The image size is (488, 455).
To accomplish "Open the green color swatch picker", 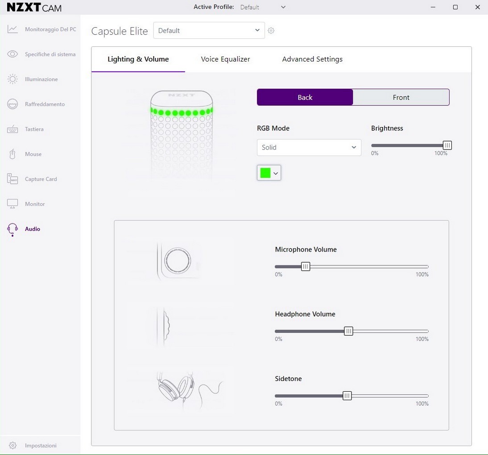I will [x=269, y=173].
